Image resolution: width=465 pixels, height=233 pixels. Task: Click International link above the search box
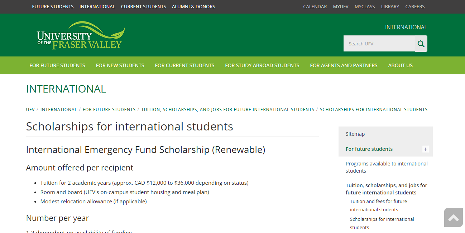point(406,27)
